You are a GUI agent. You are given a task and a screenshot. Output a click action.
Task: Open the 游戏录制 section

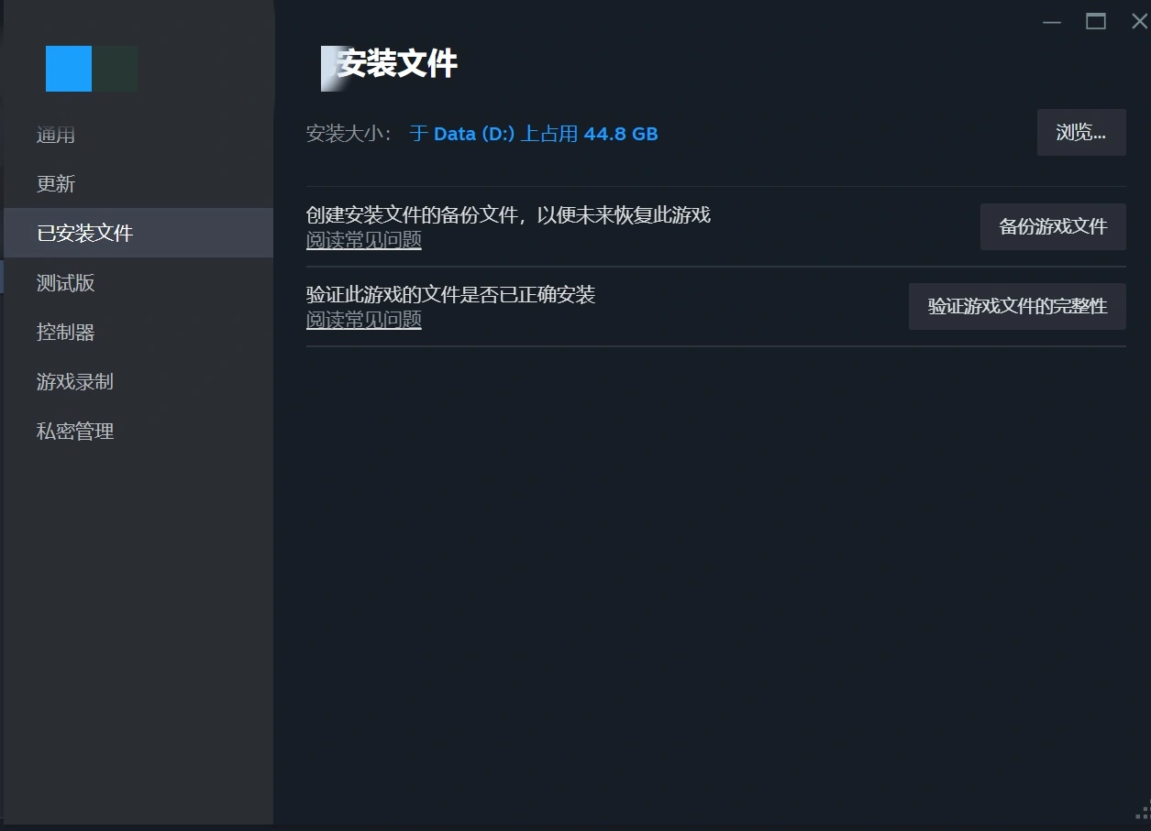(x=74, y=381)
